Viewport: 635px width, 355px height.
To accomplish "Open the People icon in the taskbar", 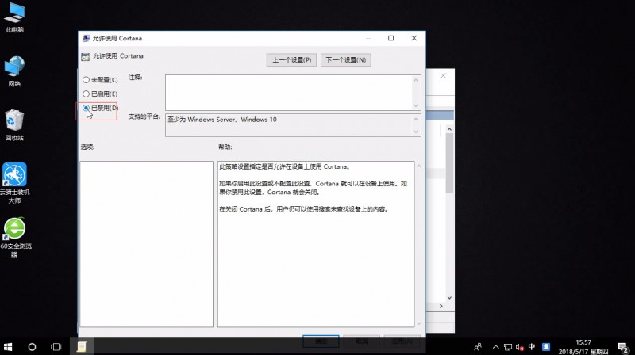I will 478,347.
